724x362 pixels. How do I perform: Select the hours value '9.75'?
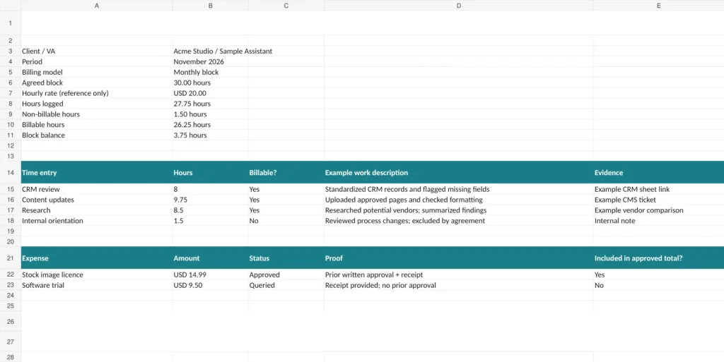[x=211, y=200]
